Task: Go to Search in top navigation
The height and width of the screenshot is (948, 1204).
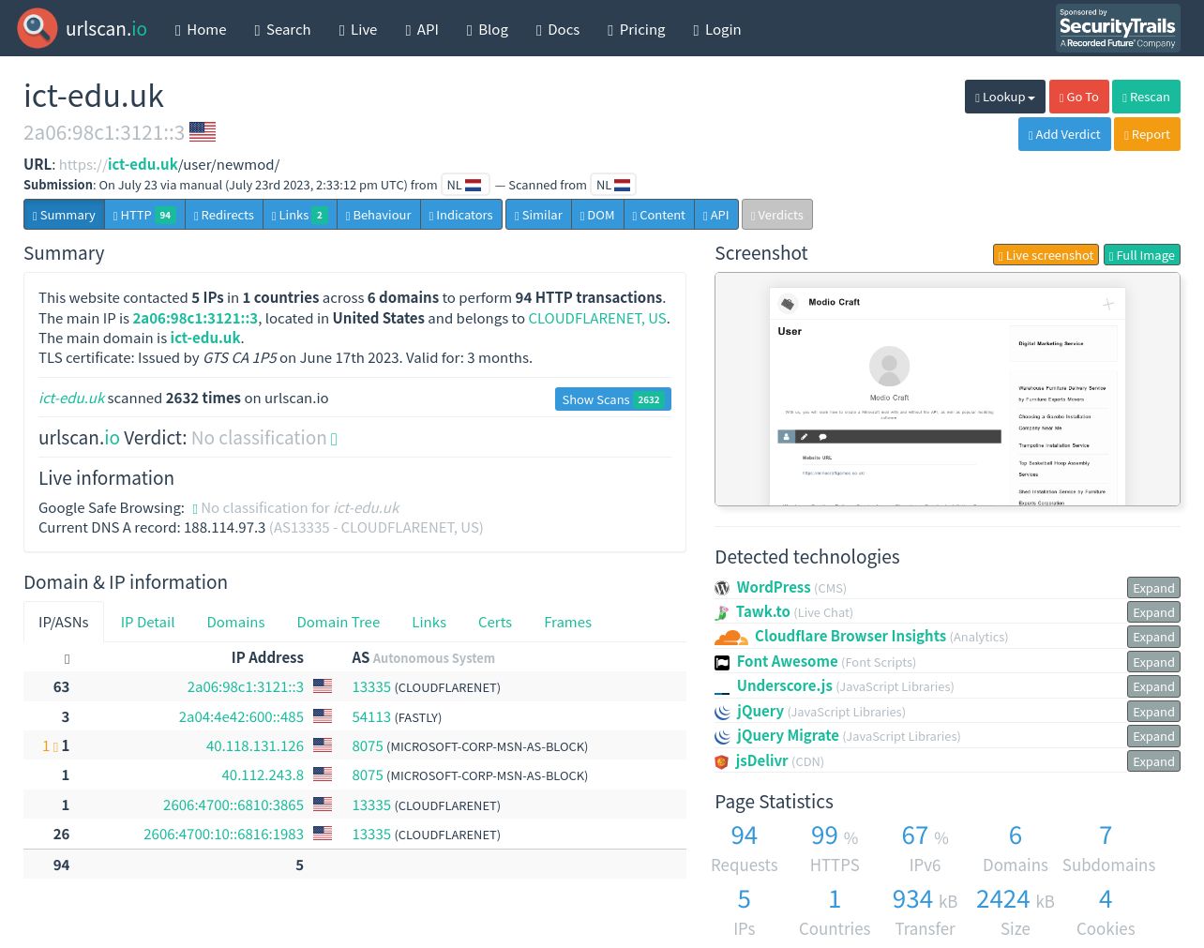Action: pos(282,29)
